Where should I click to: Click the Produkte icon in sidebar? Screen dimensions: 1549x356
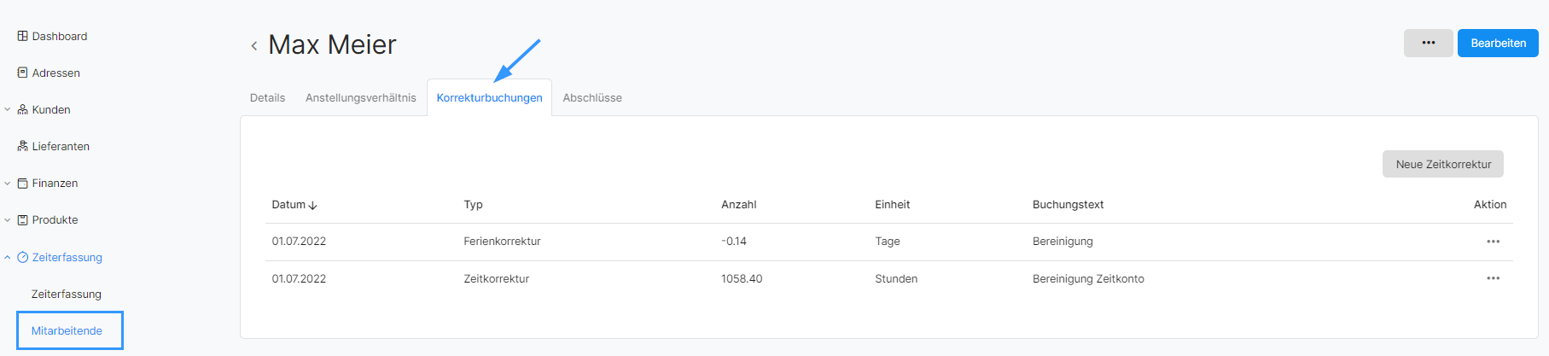point(22,219)
